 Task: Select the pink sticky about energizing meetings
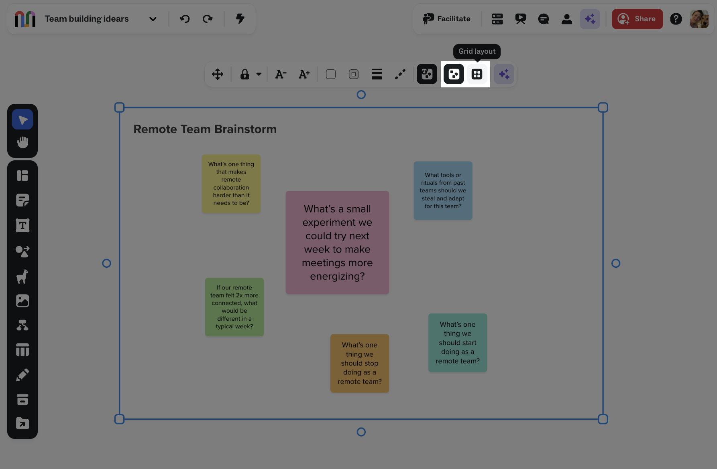337,243
